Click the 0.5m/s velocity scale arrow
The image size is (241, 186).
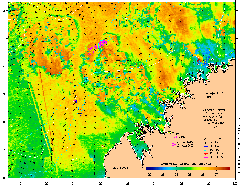[x=212, y=127]
